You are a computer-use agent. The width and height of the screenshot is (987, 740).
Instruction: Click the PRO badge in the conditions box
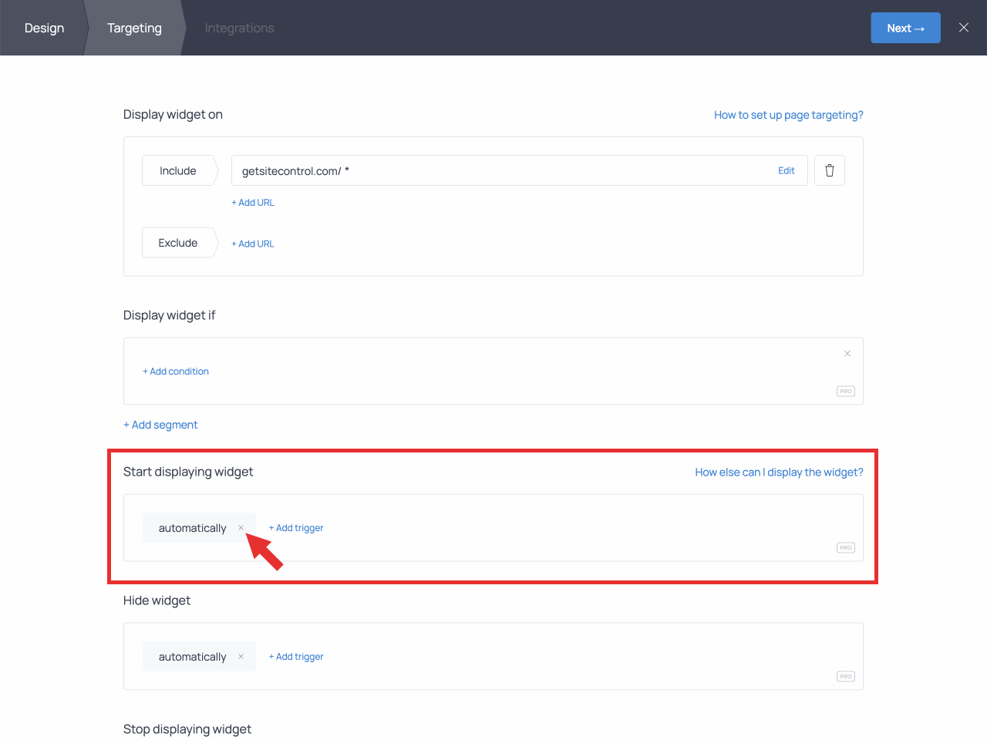tap(845, 391)
